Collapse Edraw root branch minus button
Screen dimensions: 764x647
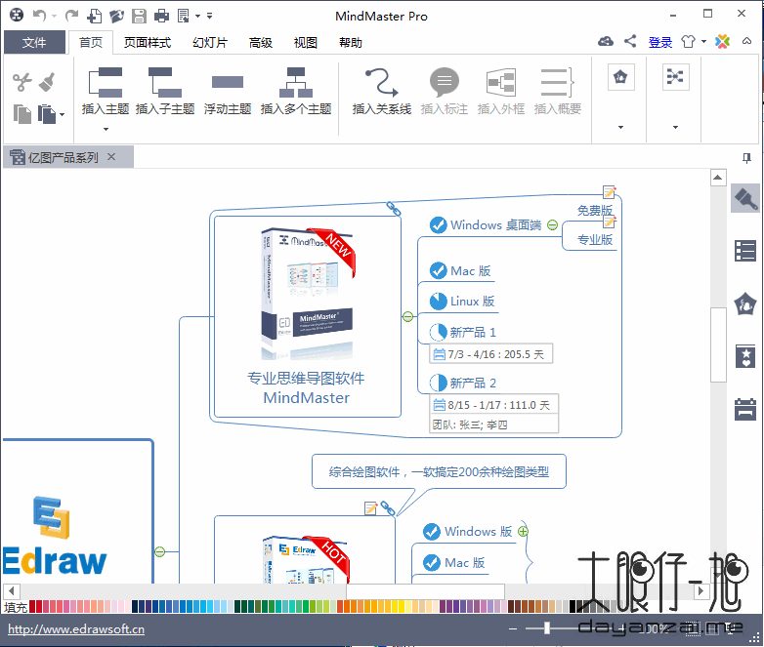click(x=159, y=552)
